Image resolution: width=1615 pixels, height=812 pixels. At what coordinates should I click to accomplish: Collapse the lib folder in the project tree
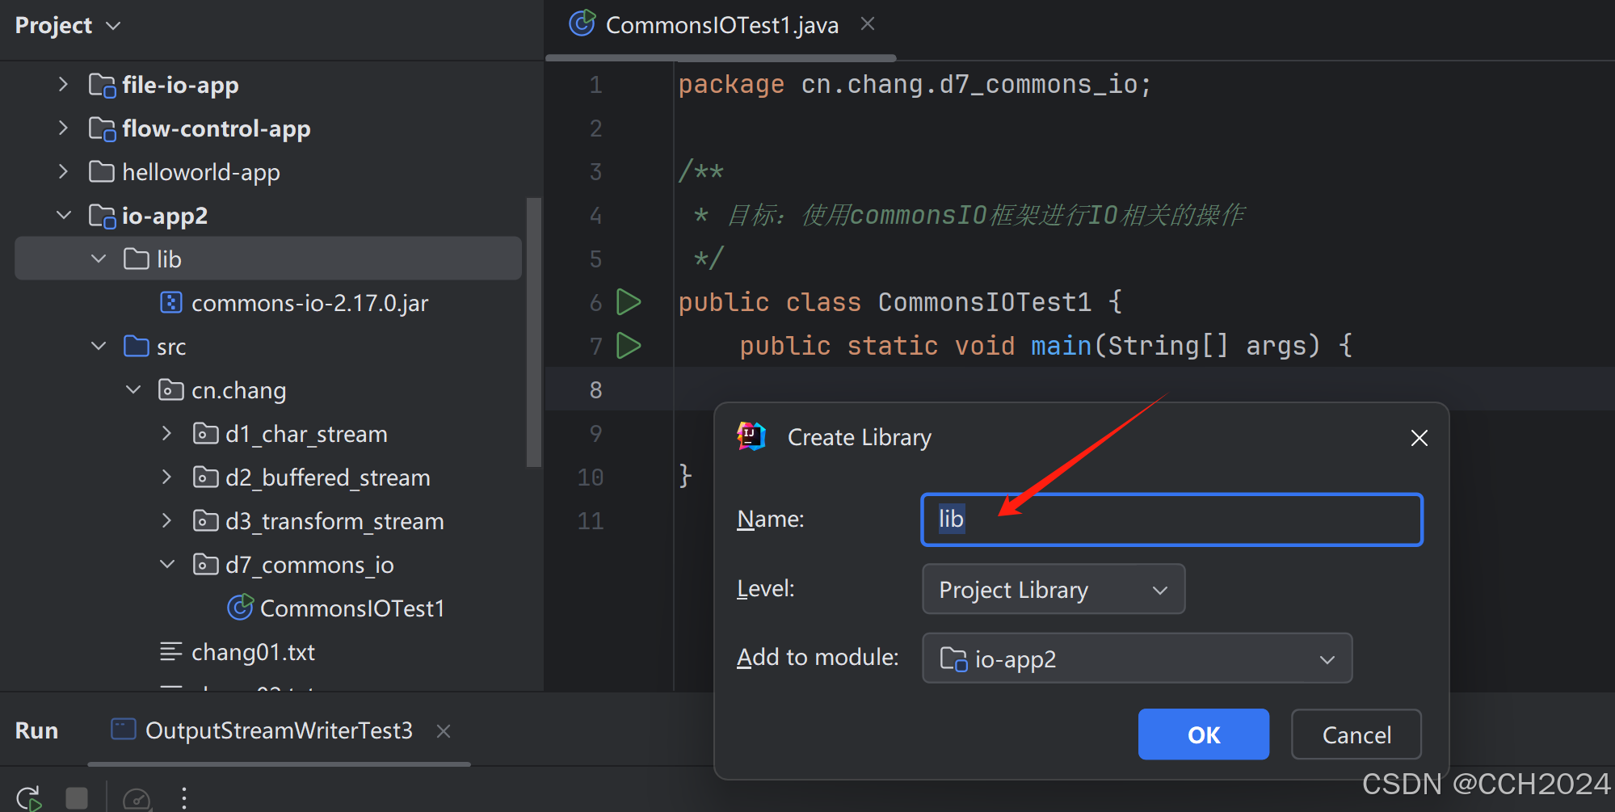99,259
